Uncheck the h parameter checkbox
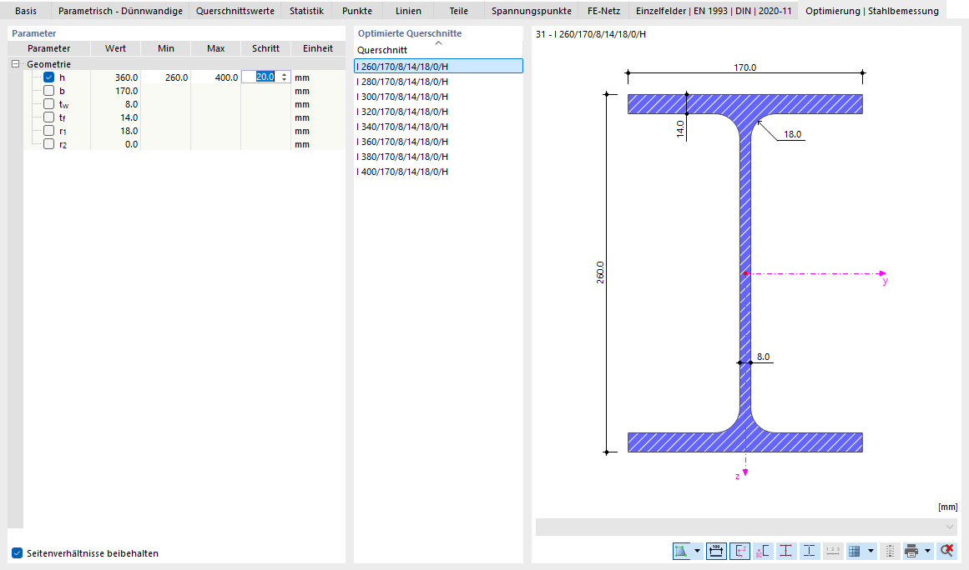 point(48,77)
